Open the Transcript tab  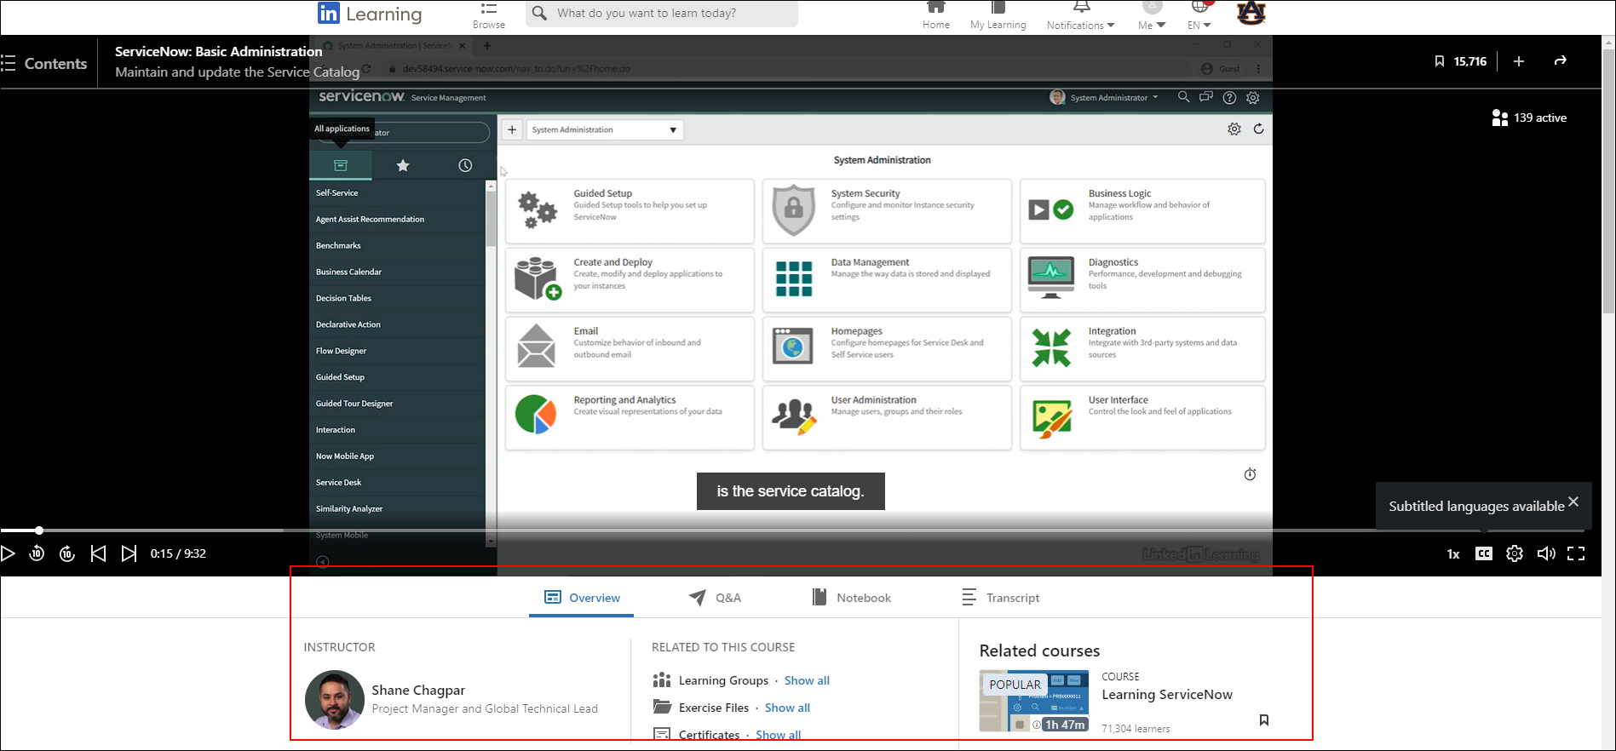[x=1001, y=598]
